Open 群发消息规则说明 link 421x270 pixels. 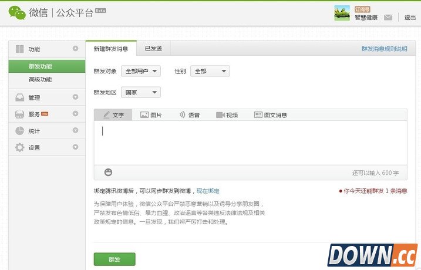[384, 49]
